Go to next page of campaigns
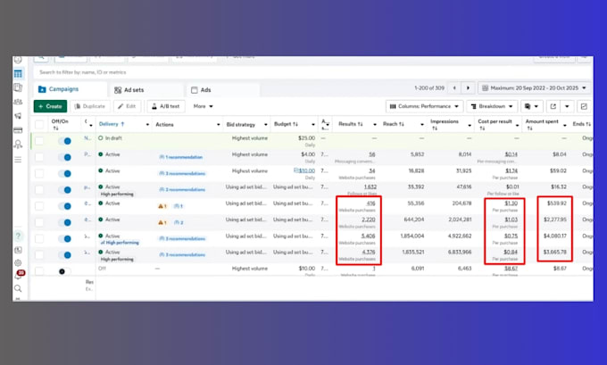Image resolution: width=607 pixels, height=365 pixels. click(x=468, y=88)
